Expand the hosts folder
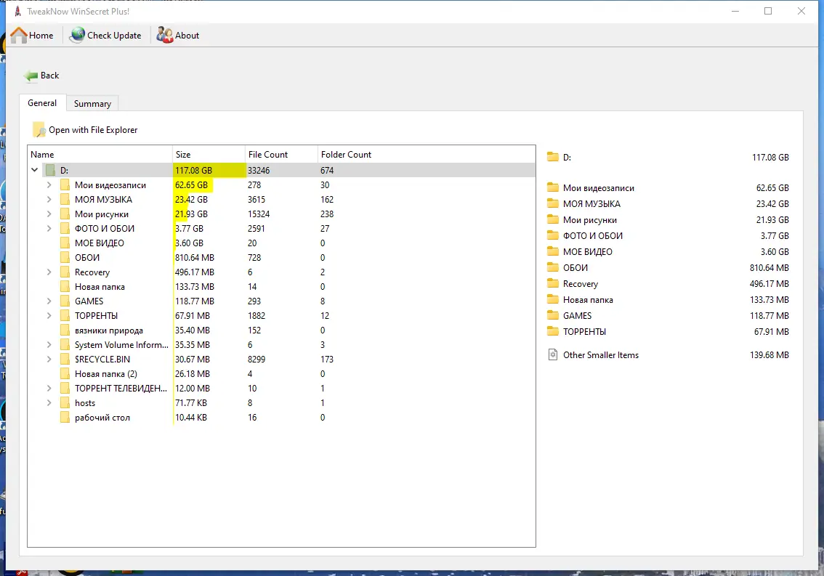 tap(49, 403)
